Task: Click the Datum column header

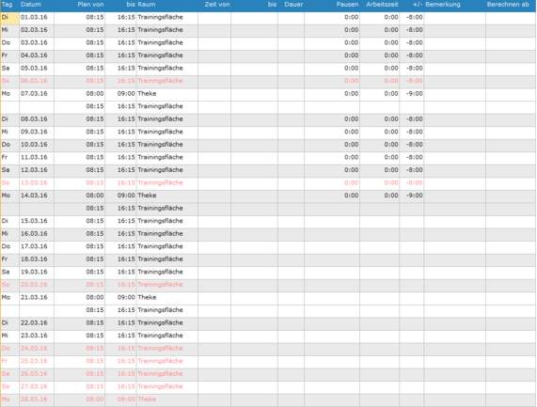Action: click(31, 5)
